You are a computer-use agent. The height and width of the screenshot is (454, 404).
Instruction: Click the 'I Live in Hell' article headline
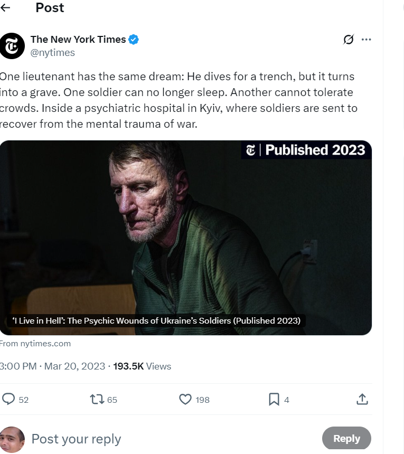click(x=156, y=320)
